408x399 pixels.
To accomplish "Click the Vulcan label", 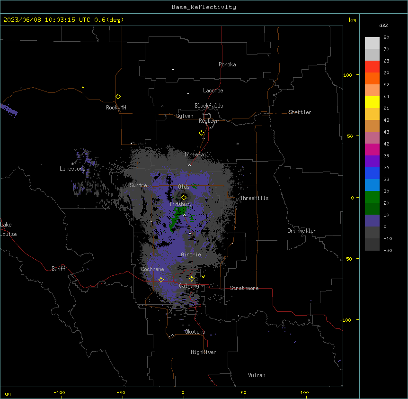I will 257,375.
